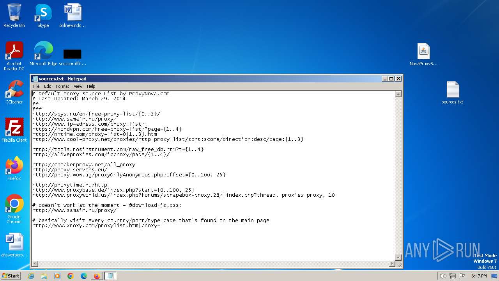Screen dimensions: 499x281
Task: Click the proxyworld.us scrapebox-proxy line
Action: click(x=184, y=195)
